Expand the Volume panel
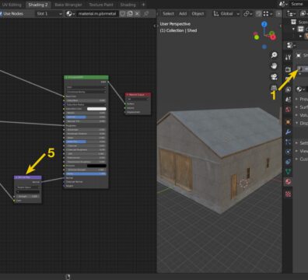 pyautogui.click(x=302, y=115)
